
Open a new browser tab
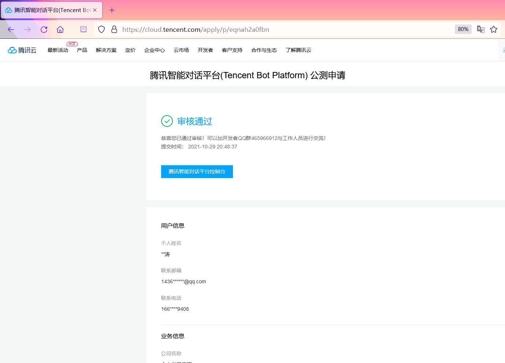pos(112,10)
